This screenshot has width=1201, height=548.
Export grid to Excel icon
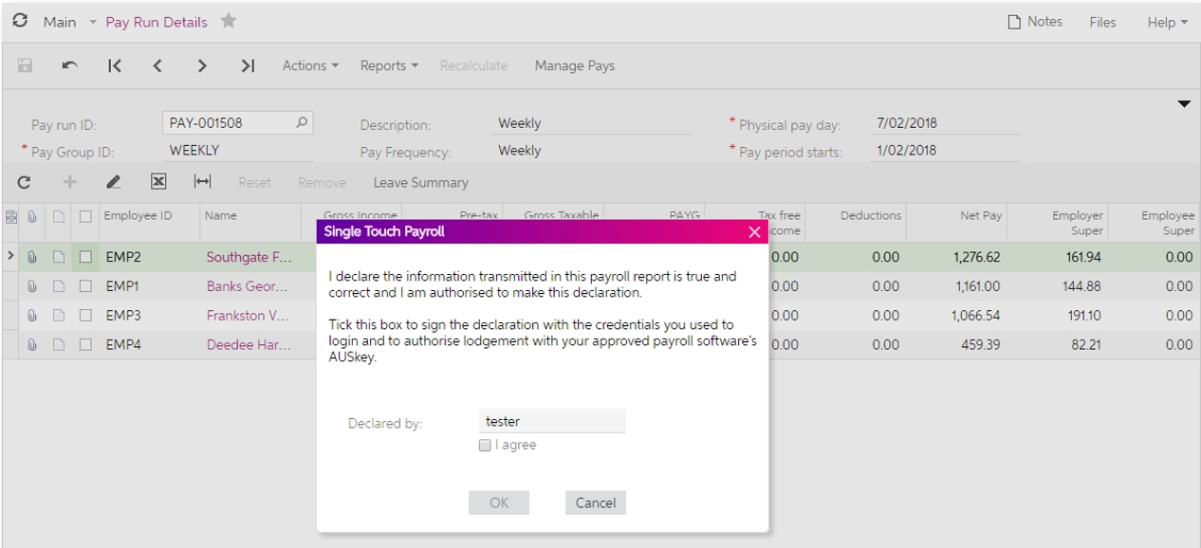[x=158, y=182]
